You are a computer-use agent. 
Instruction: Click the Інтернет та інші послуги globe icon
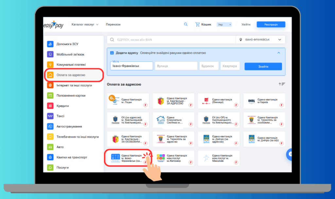[50, 85]
